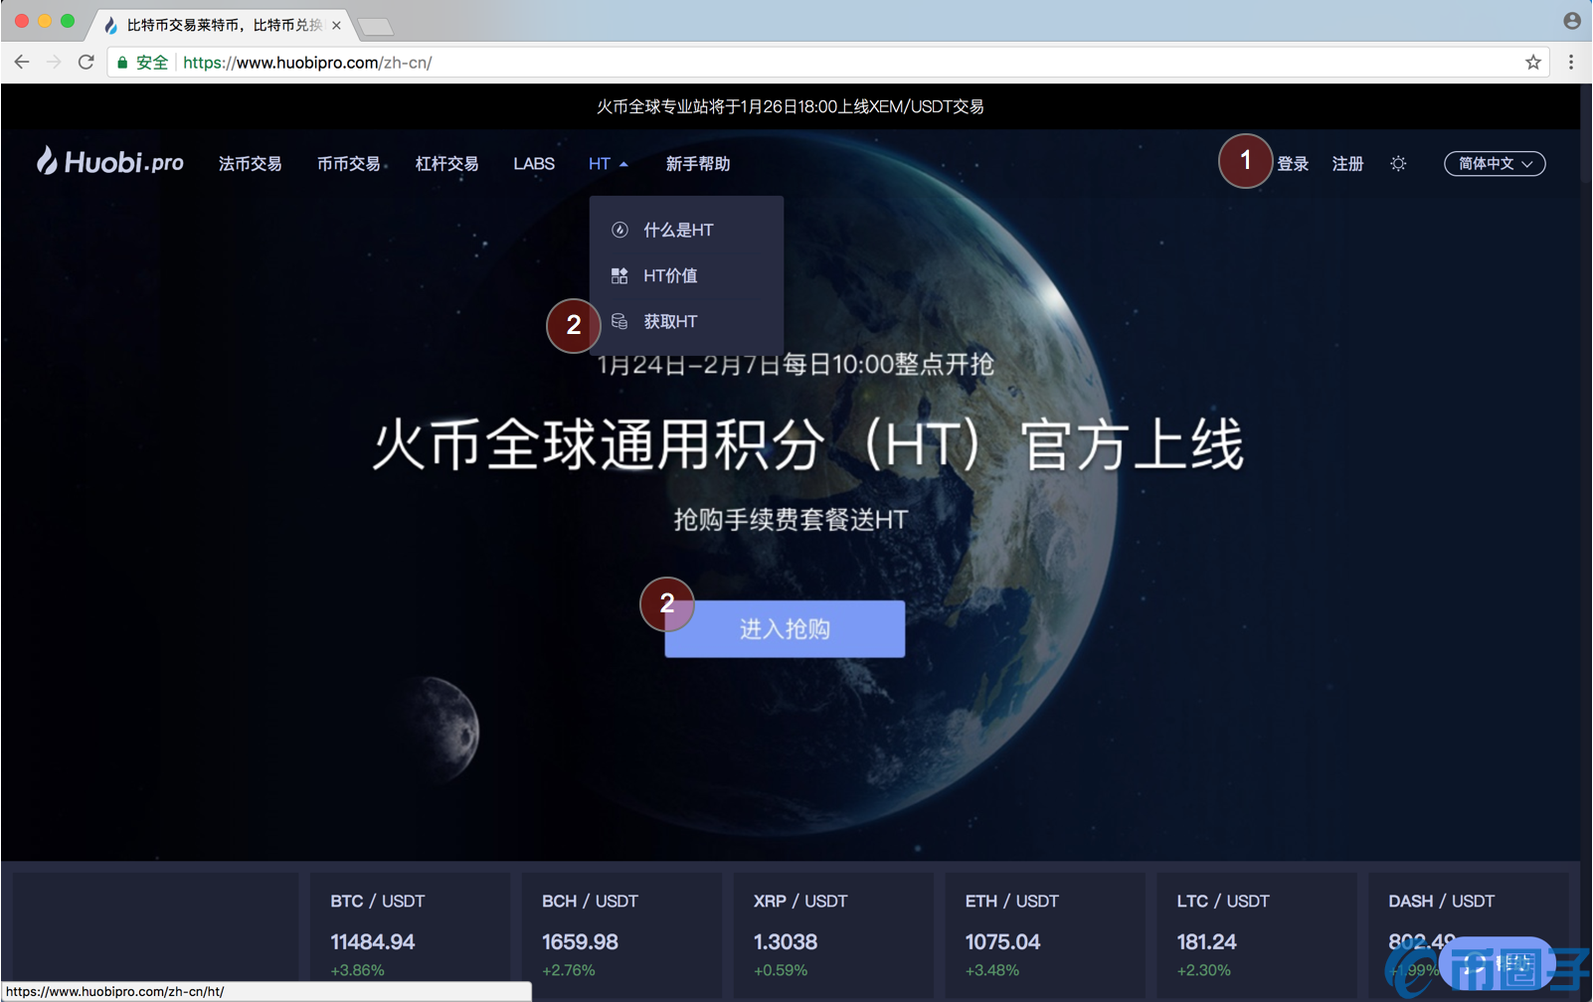Click the 登录 login link
Screen dimensions: 1593x1002
click(x=1293, y=163)
